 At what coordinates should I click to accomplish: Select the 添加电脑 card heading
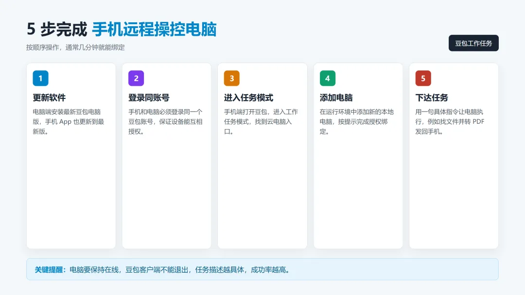coord(336,98)
